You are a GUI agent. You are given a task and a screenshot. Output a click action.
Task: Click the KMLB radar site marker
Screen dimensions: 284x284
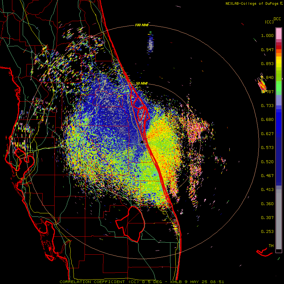click(142, 142)
